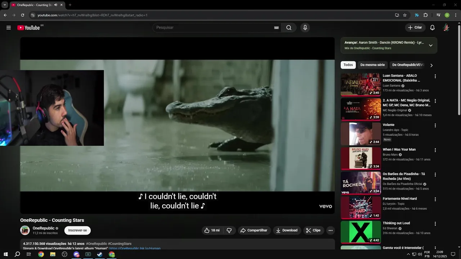Open OneRepublic channel avatar
461x259 pixels.
25,230
